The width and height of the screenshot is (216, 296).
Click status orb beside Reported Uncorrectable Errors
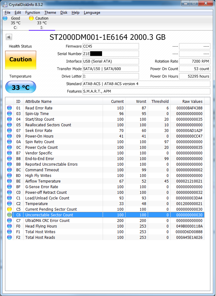[9, 164]
